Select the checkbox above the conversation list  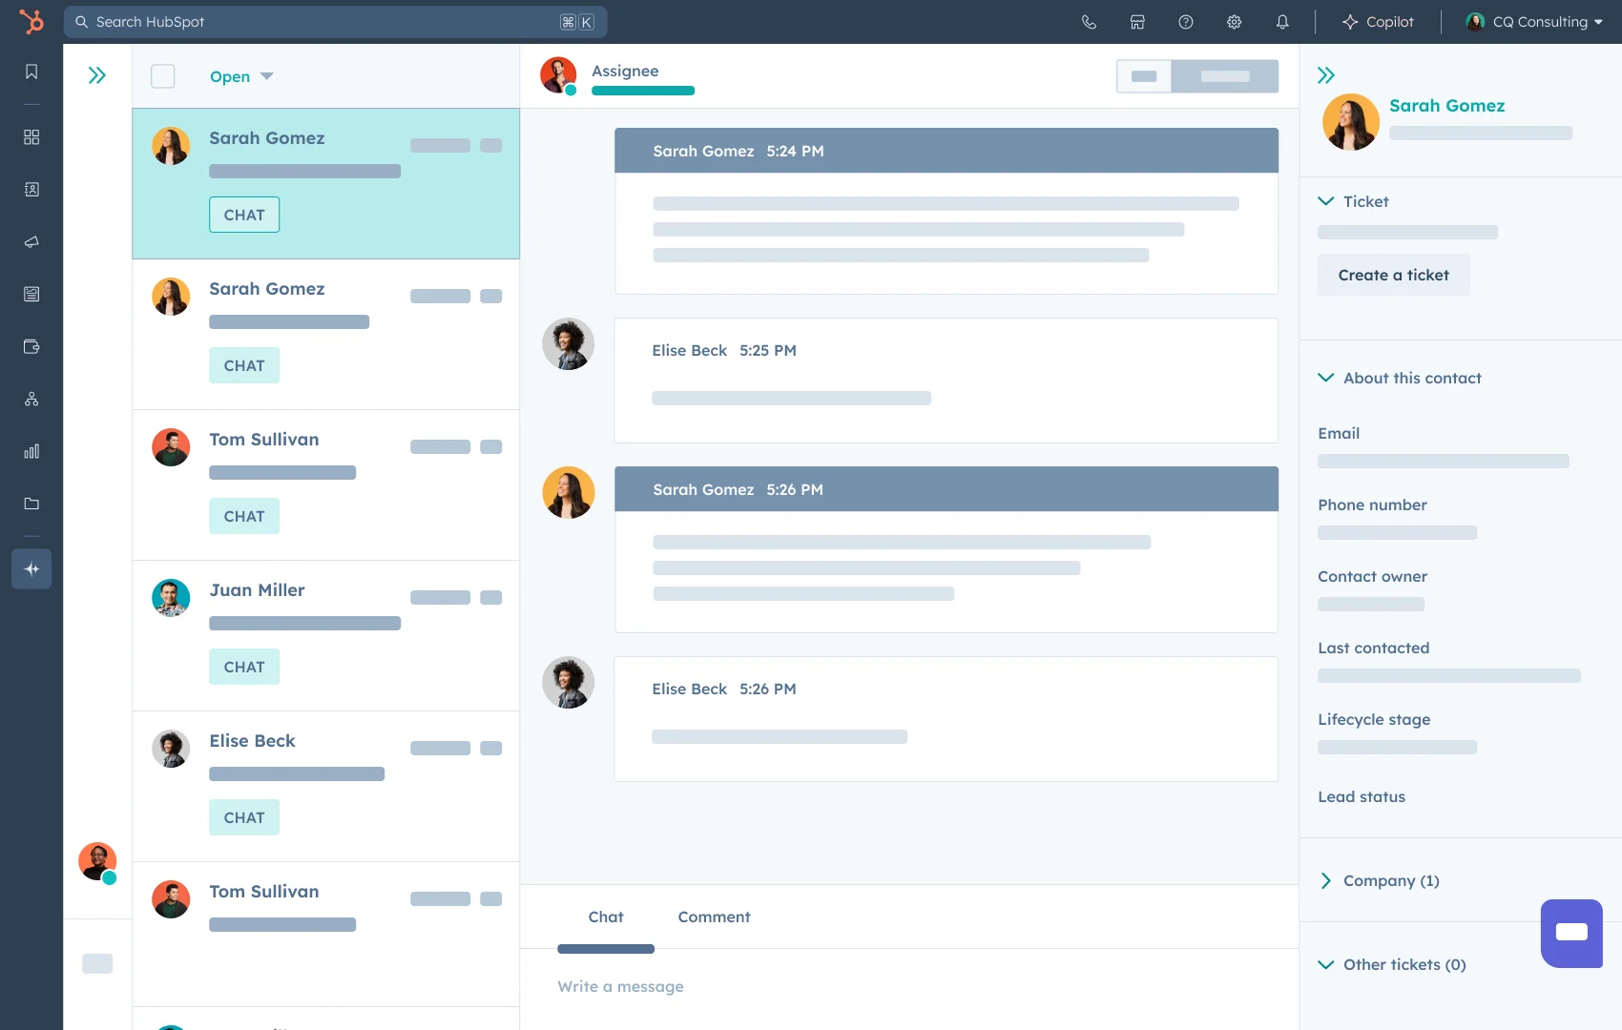click(162, 76)
